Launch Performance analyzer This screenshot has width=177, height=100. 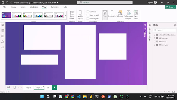coord(128,15)
